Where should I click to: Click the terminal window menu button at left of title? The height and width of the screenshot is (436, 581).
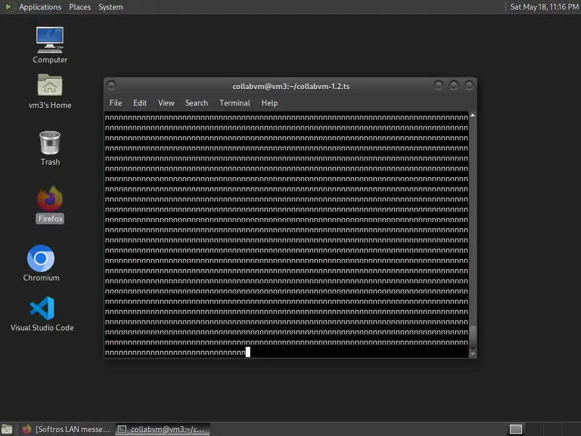111,86
